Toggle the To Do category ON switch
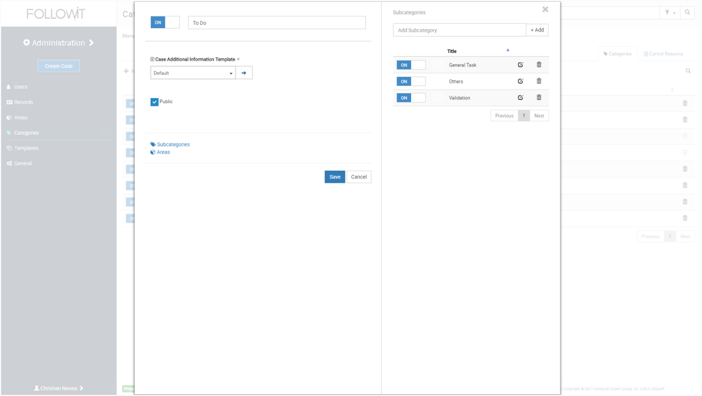The image size is (702, 396). click(165, 23)
